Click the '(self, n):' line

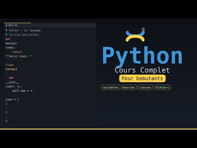14,86
